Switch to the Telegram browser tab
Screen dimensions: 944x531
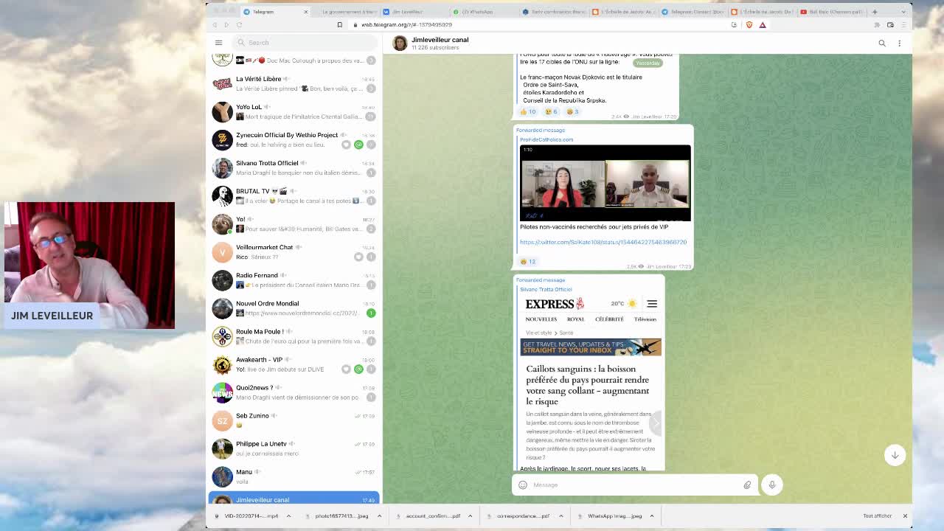click(273, 12)
